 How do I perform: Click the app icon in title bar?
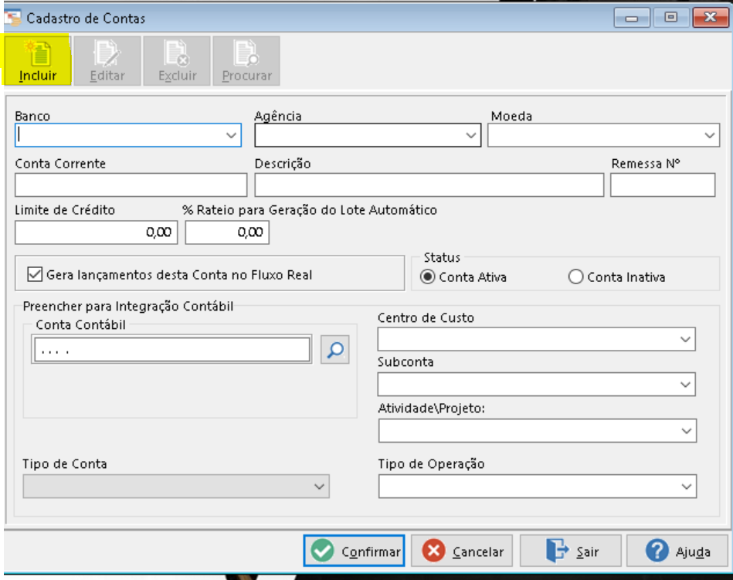tap(12, 18)
